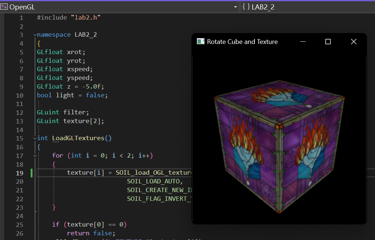
Task: Close the Rotate Cube and Texture window
Action: pos(354,42)
